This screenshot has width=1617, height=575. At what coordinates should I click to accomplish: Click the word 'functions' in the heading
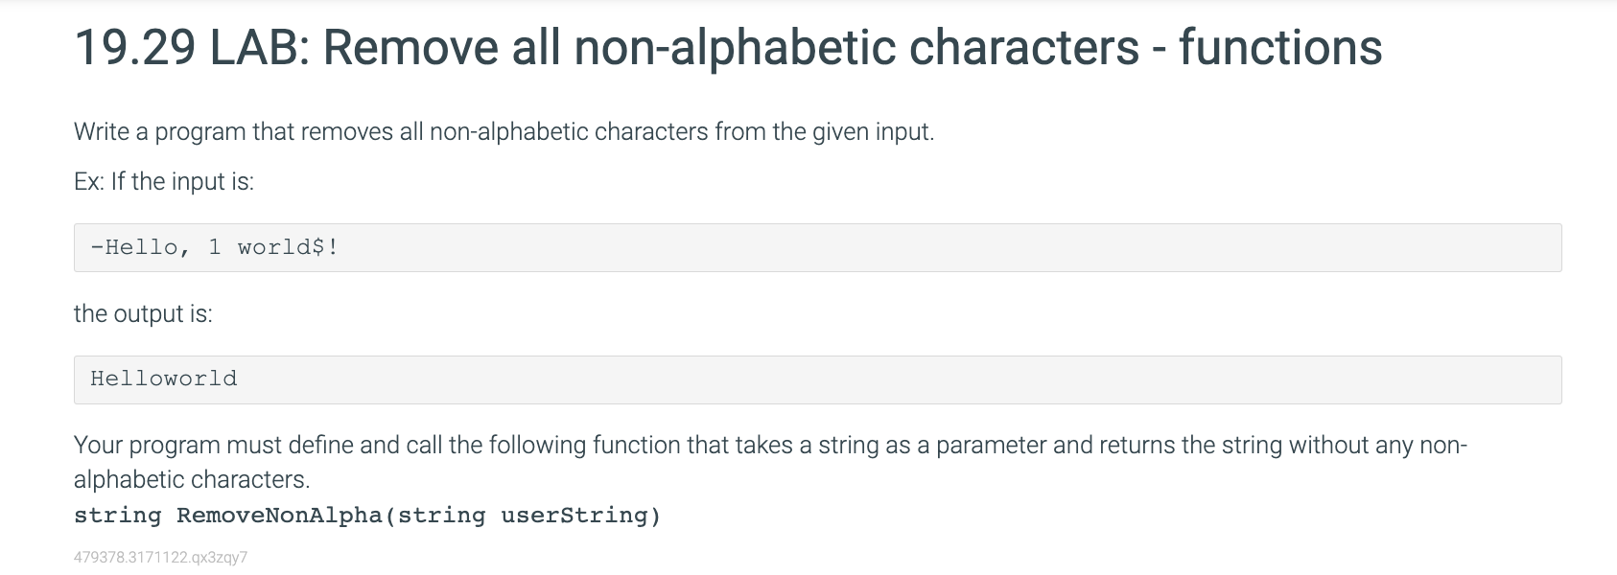(x=1280, y=48)
